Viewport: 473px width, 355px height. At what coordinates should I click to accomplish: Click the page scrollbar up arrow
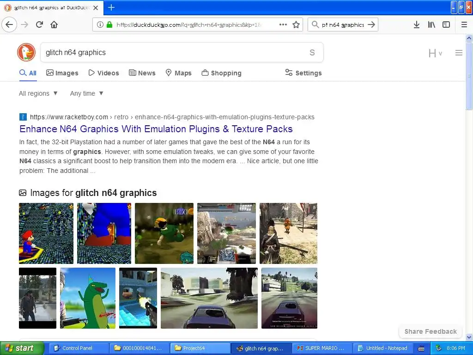point(469,38)
